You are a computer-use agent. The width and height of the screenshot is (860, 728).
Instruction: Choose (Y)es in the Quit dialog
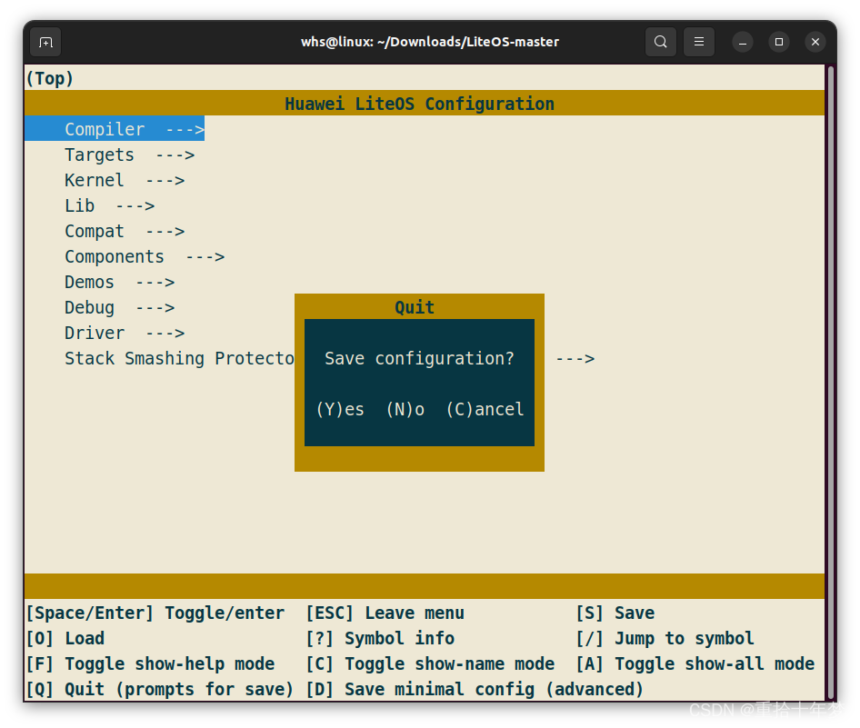(340, 410)
